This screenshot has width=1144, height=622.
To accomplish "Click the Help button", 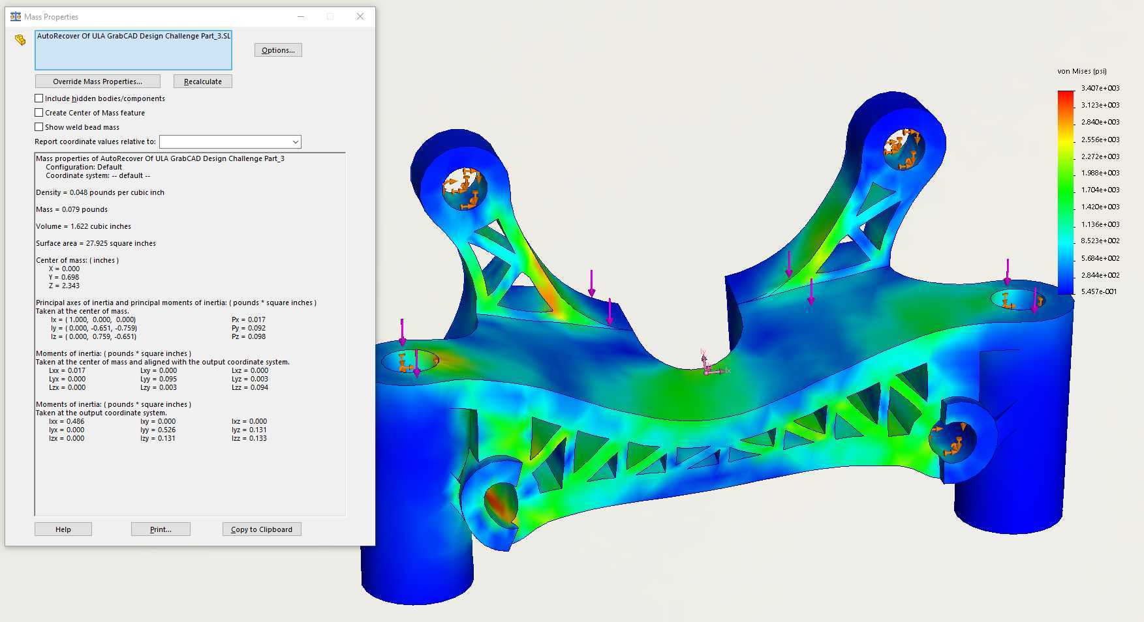I will [x=63, y=529].
